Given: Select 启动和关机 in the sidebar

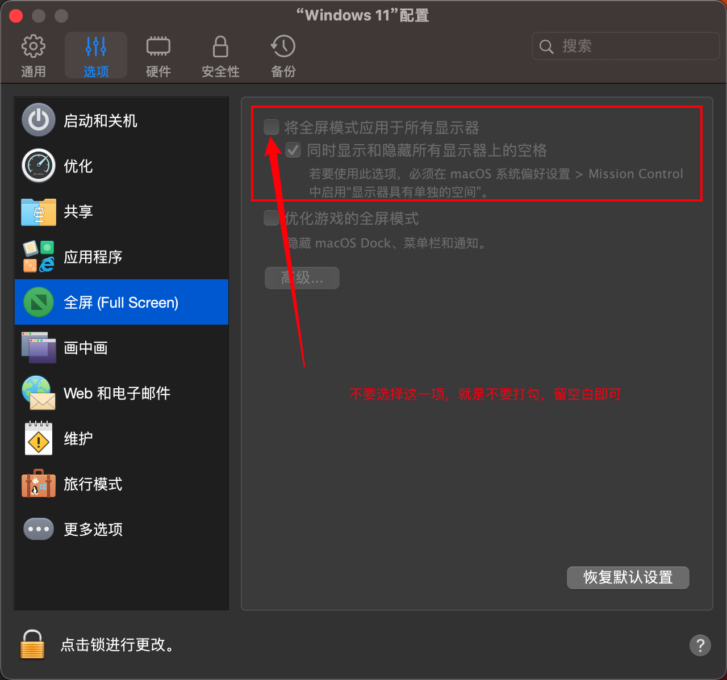Looking at the screenshot, I should (122, 120).
